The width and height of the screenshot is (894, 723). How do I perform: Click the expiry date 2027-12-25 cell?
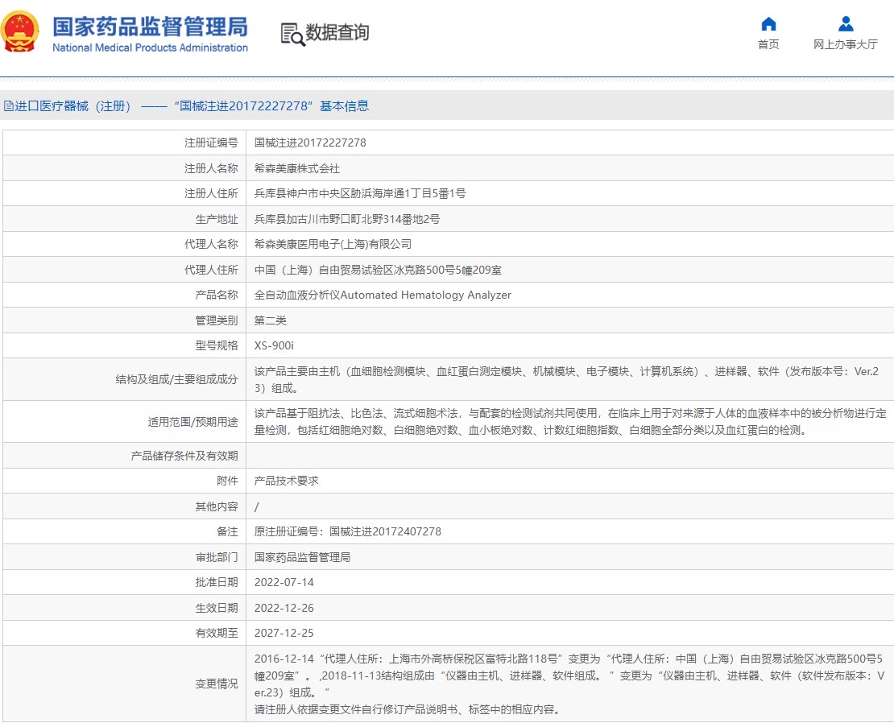284,634
